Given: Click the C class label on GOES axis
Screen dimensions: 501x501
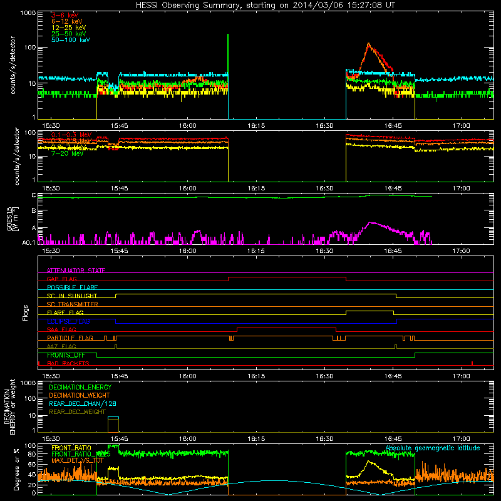Looking at the screenshot, I should [x=34, y=195].
